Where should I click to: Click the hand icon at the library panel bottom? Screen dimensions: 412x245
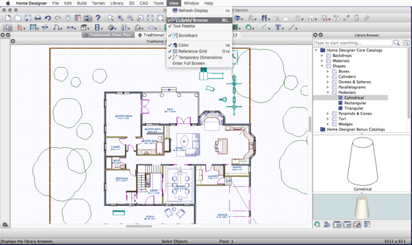point(327,224)
